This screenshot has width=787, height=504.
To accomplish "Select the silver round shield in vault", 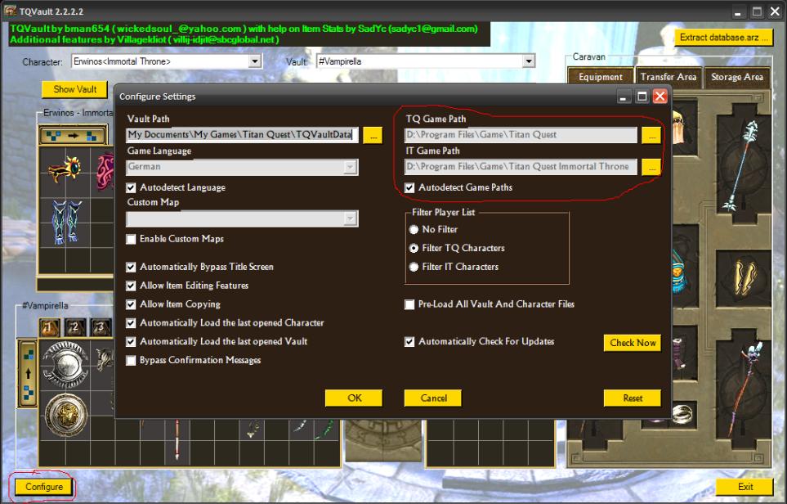I will click(63, 361).
